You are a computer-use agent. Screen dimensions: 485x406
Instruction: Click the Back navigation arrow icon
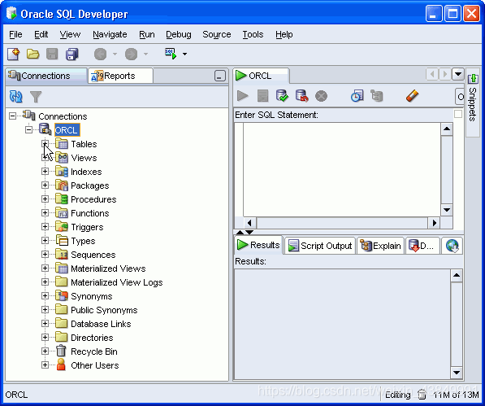(100, 55)
